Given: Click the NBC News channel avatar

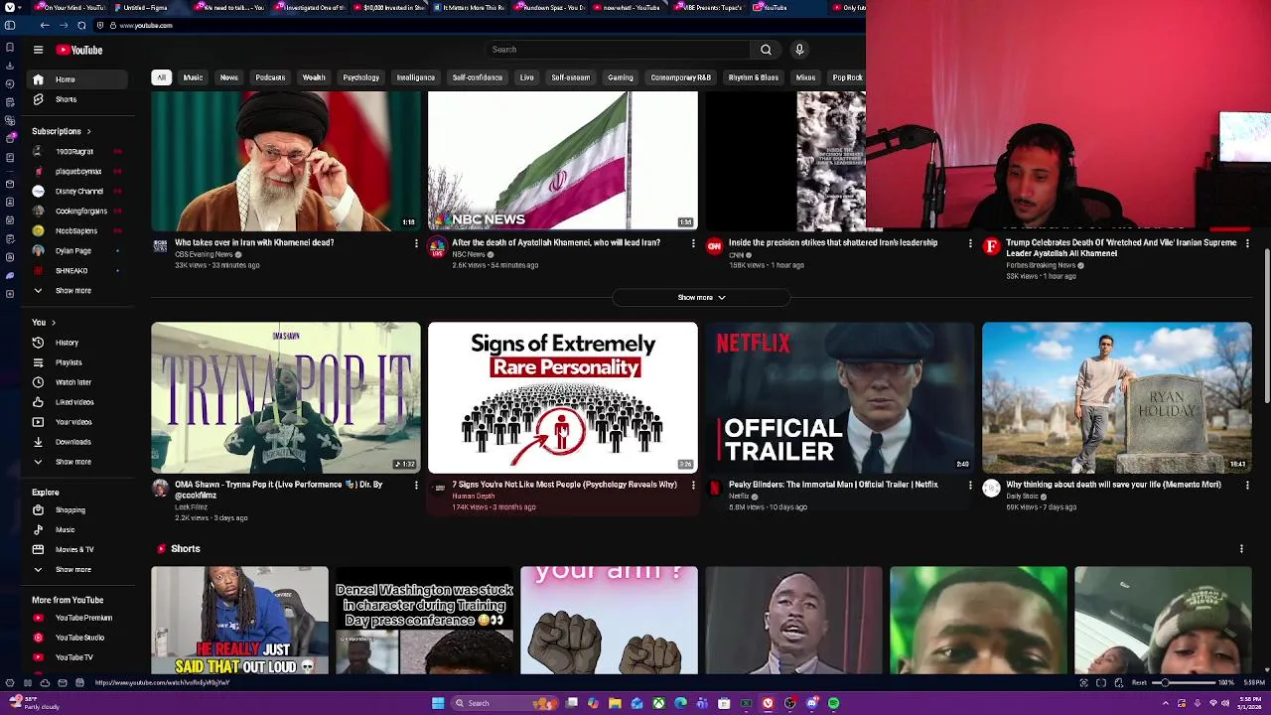Looking at the screenshot, I should click(x=437, y=246).
